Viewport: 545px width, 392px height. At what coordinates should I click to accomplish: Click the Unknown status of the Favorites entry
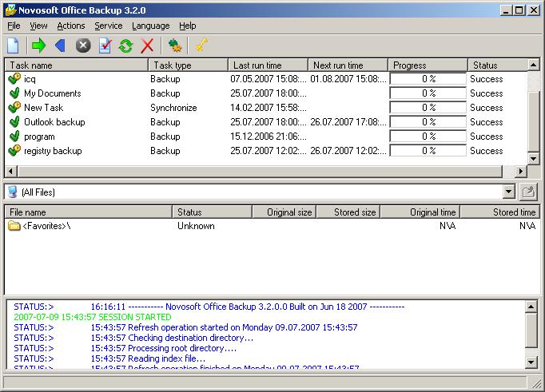click(x=196, y=226)
